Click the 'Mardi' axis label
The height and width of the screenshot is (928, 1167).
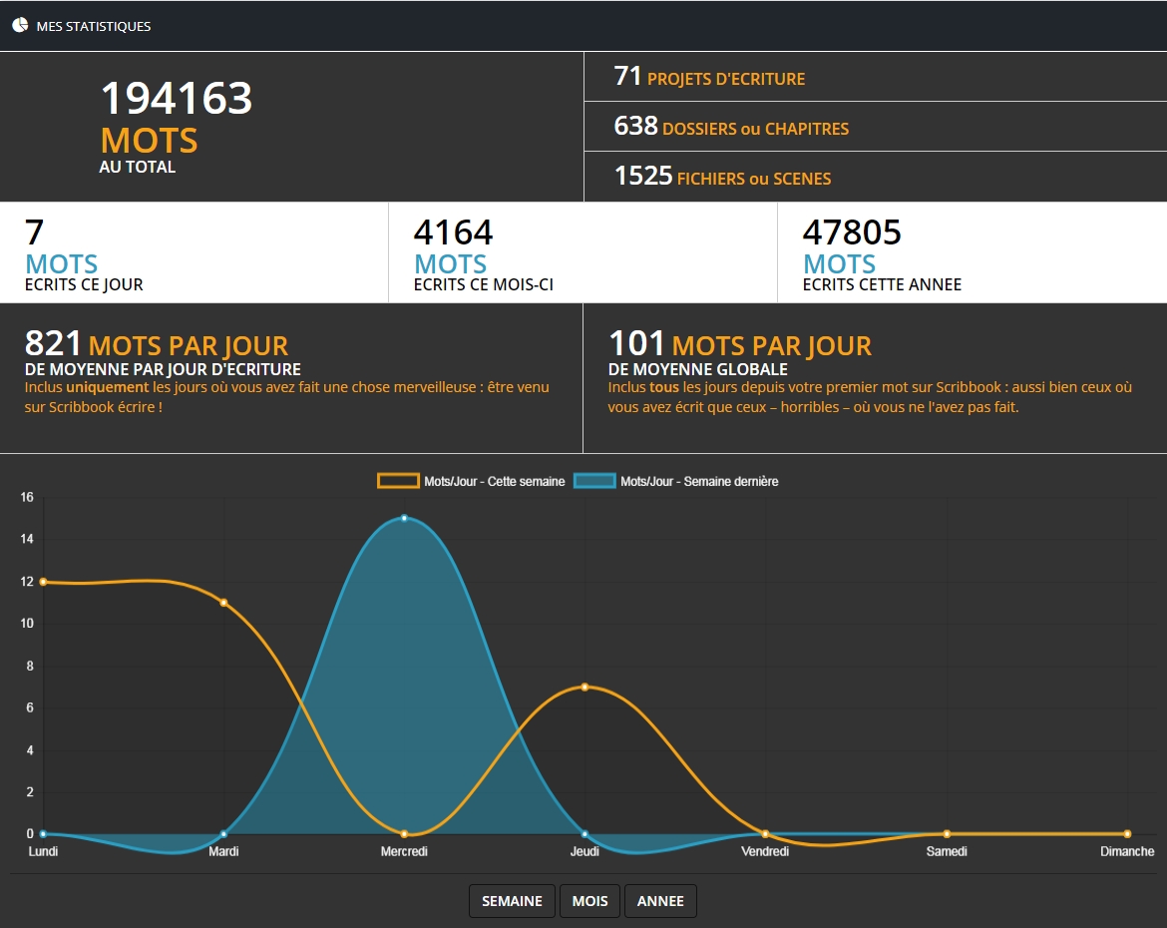pos(224,851)
